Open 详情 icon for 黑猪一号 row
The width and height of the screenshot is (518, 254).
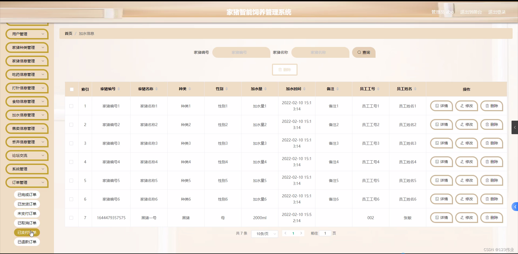(x=437, y=218)
